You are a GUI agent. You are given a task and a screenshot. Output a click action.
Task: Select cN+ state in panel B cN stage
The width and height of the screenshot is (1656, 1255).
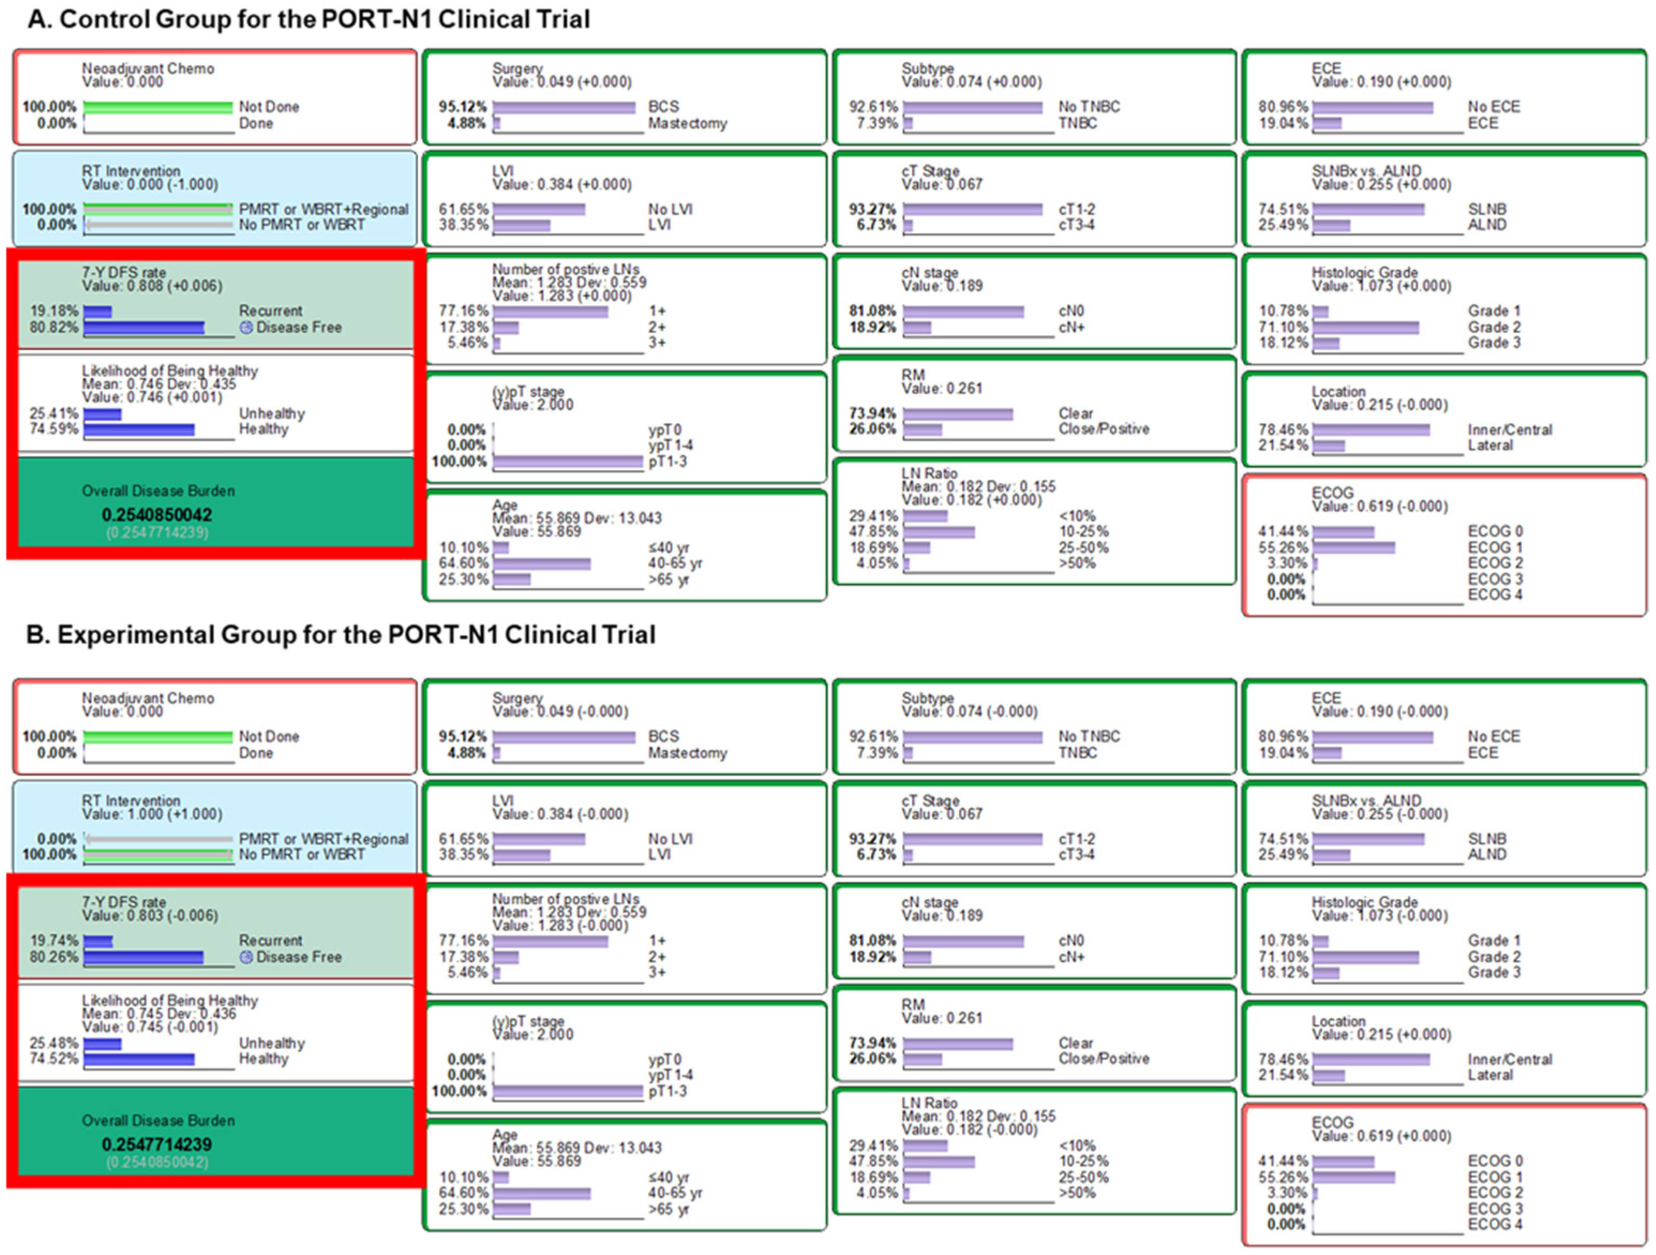[917, 957]
